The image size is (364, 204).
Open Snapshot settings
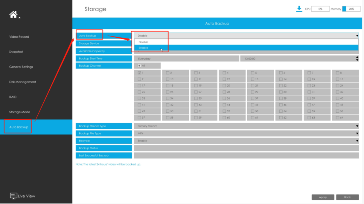[16, 52]
